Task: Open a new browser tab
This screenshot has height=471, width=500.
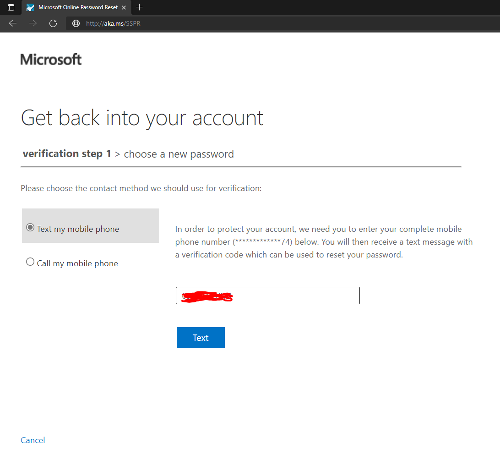Action: coord(139,7)
